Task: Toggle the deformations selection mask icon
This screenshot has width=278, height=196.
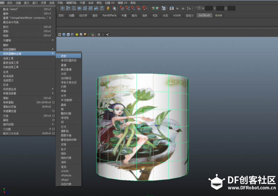Action: tap(85, 8)
